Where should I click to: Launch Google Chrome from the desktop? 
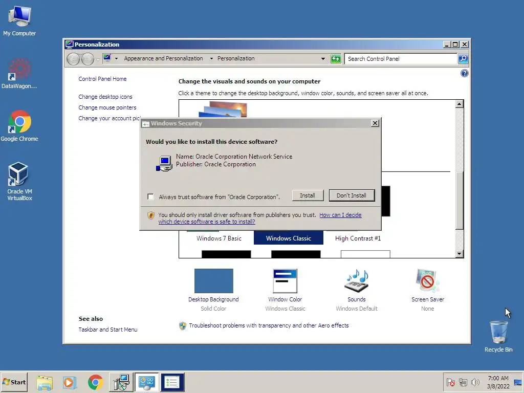tap(19, 126)
